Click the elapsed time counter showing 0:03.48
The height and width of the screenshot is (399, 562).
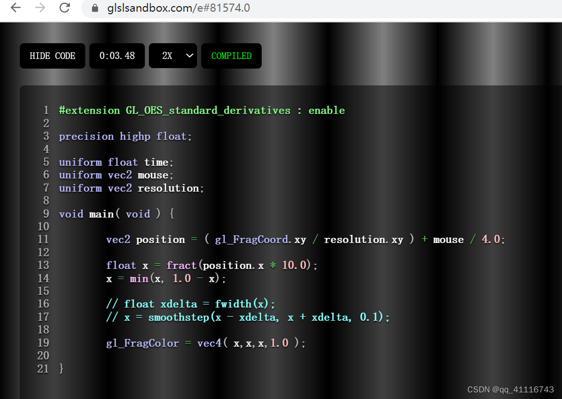point(117,56)
